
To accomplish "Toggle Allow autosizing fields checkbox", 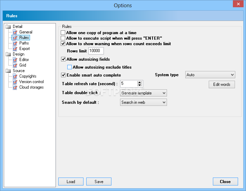I will (x=63, y=59).
